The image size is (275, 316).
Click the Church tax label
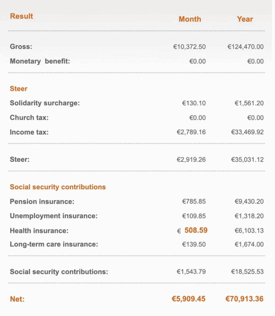pyautogui.click(x=29, y=118)
